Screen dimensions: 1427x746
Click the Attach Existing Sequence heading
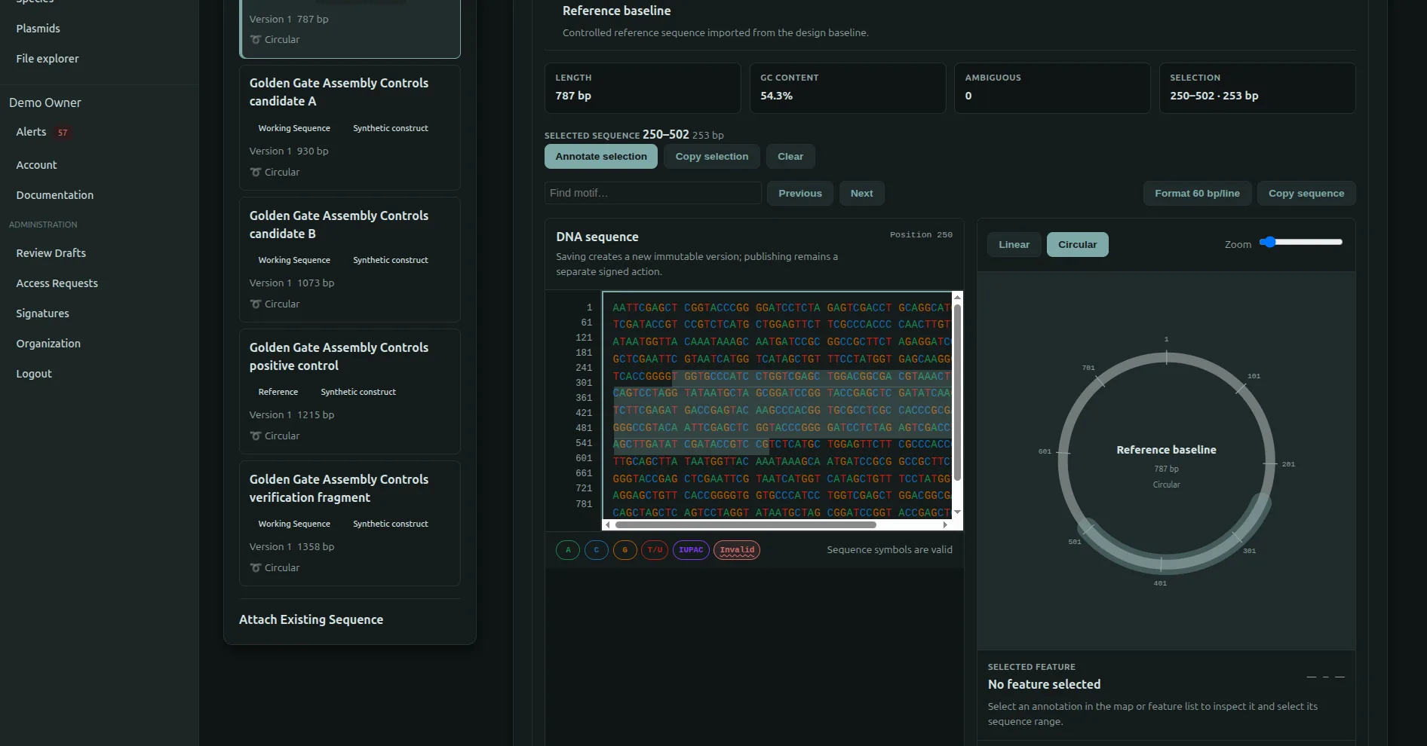tap(311, 619)
